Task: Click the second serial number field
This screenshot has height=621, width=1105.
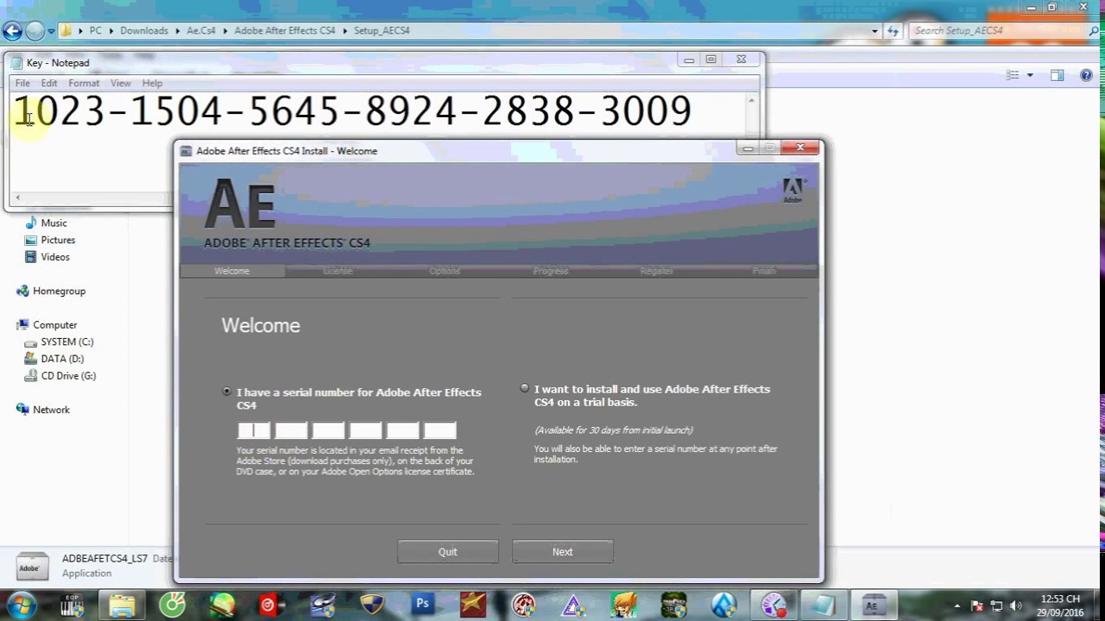Action: [291, 430]
